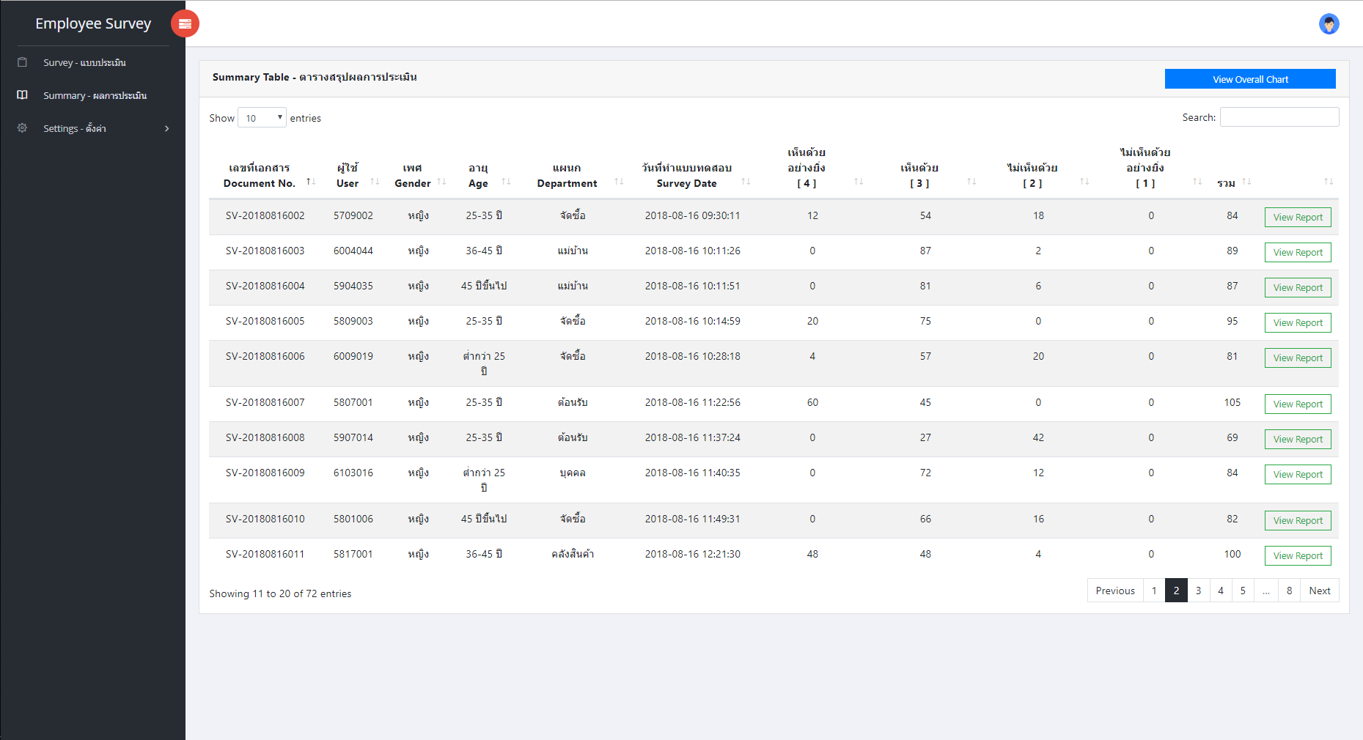This screenshot has width=1363, height=740.
Task: Sort by the [ 2 ] score column
Action: [x=1084, y=182]
